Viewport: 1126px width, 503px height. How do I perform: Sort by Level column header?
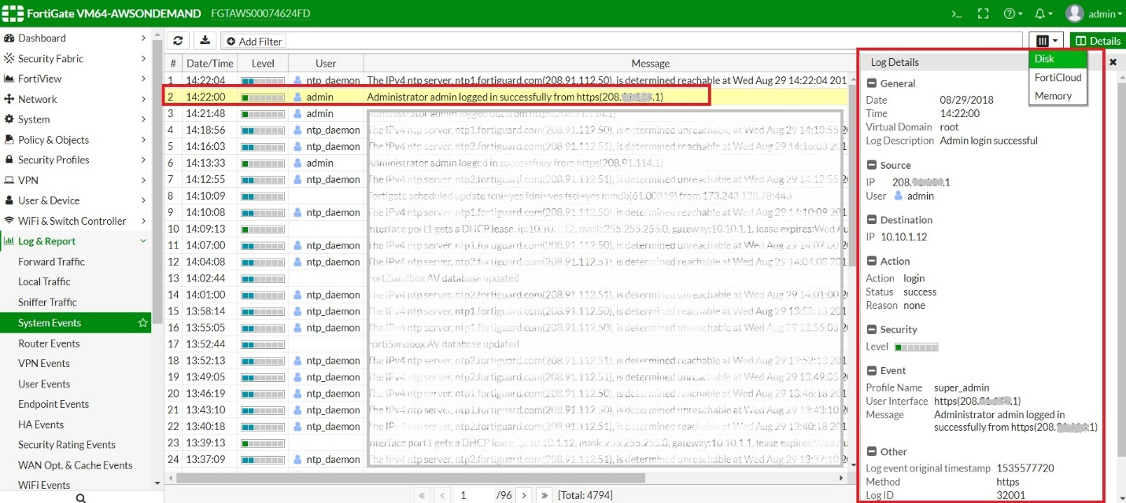click(x=263, y=63)
